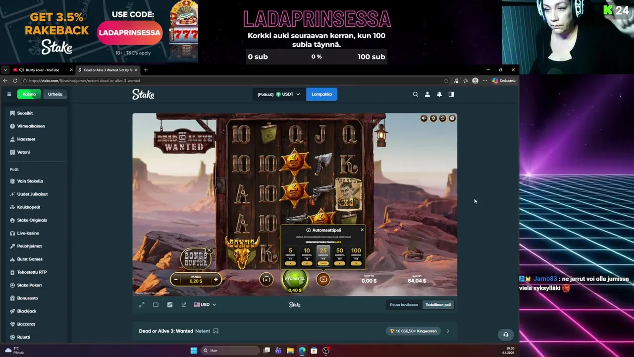Open the notifications bell
Image resolution: width=634 pixels, height=357 pixels.
point(439,94)
